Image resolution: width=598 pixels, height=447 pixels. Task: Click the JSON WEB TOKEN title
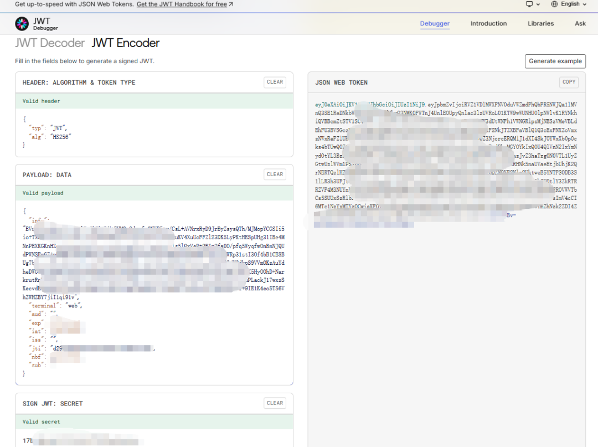point(341,83)
